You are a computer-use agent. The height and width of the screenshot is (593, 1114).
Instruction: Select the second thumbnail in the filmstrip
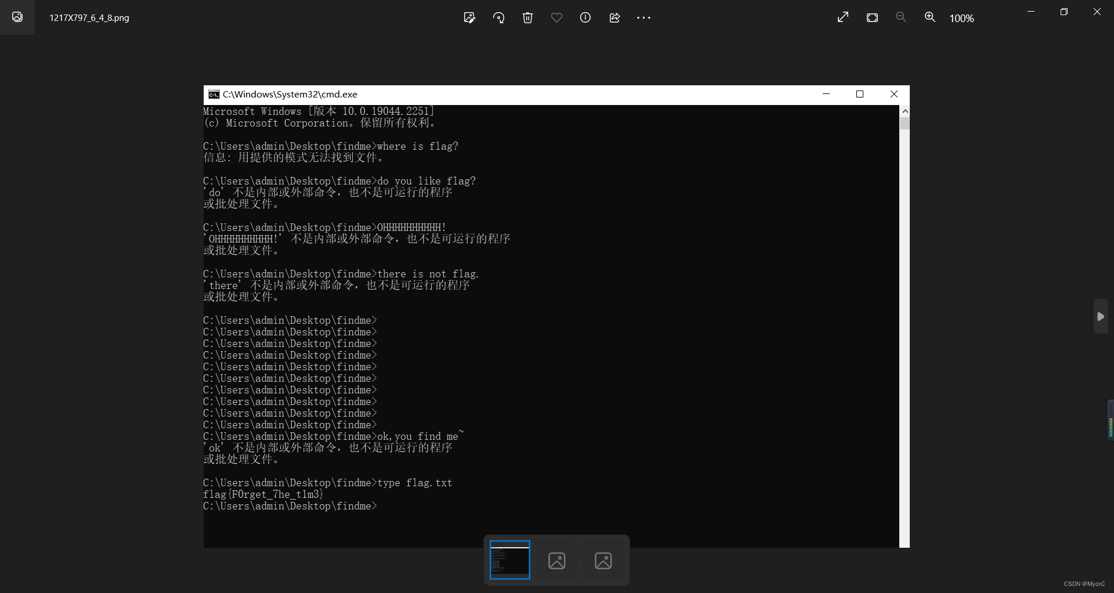[556, 561]
